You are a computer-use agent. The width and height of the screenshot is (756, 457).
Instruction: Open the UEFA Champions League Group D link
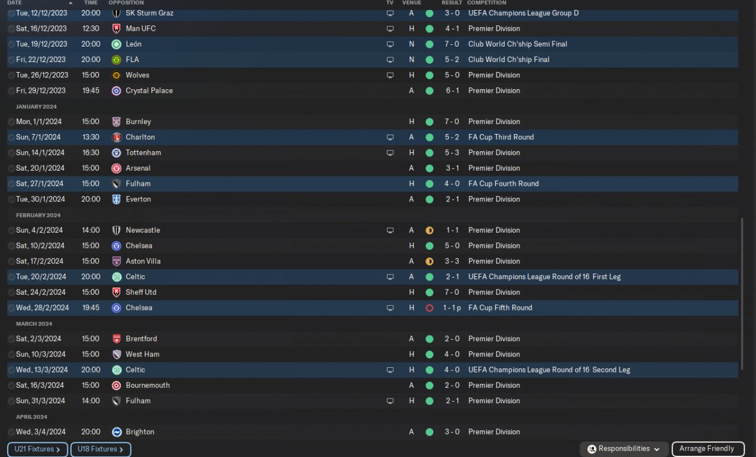click(x=523, y=13)
